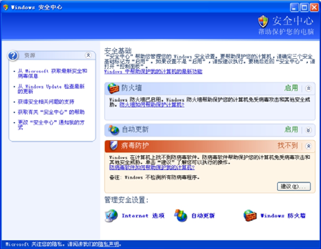Open link 更改“安全中心”通知我的方式
The width and height of the screenshot is (321, 249).
51,125
